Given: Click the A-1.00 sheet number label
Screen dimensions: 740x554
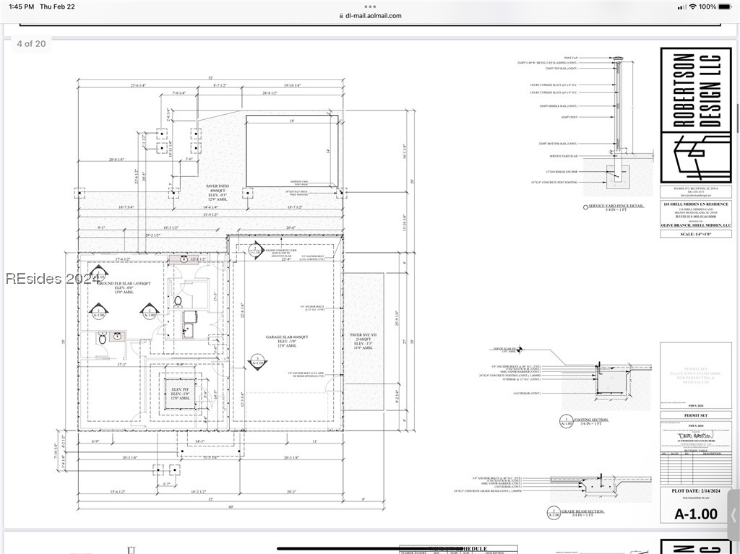Looking at the screenshot, I should 695,514.
